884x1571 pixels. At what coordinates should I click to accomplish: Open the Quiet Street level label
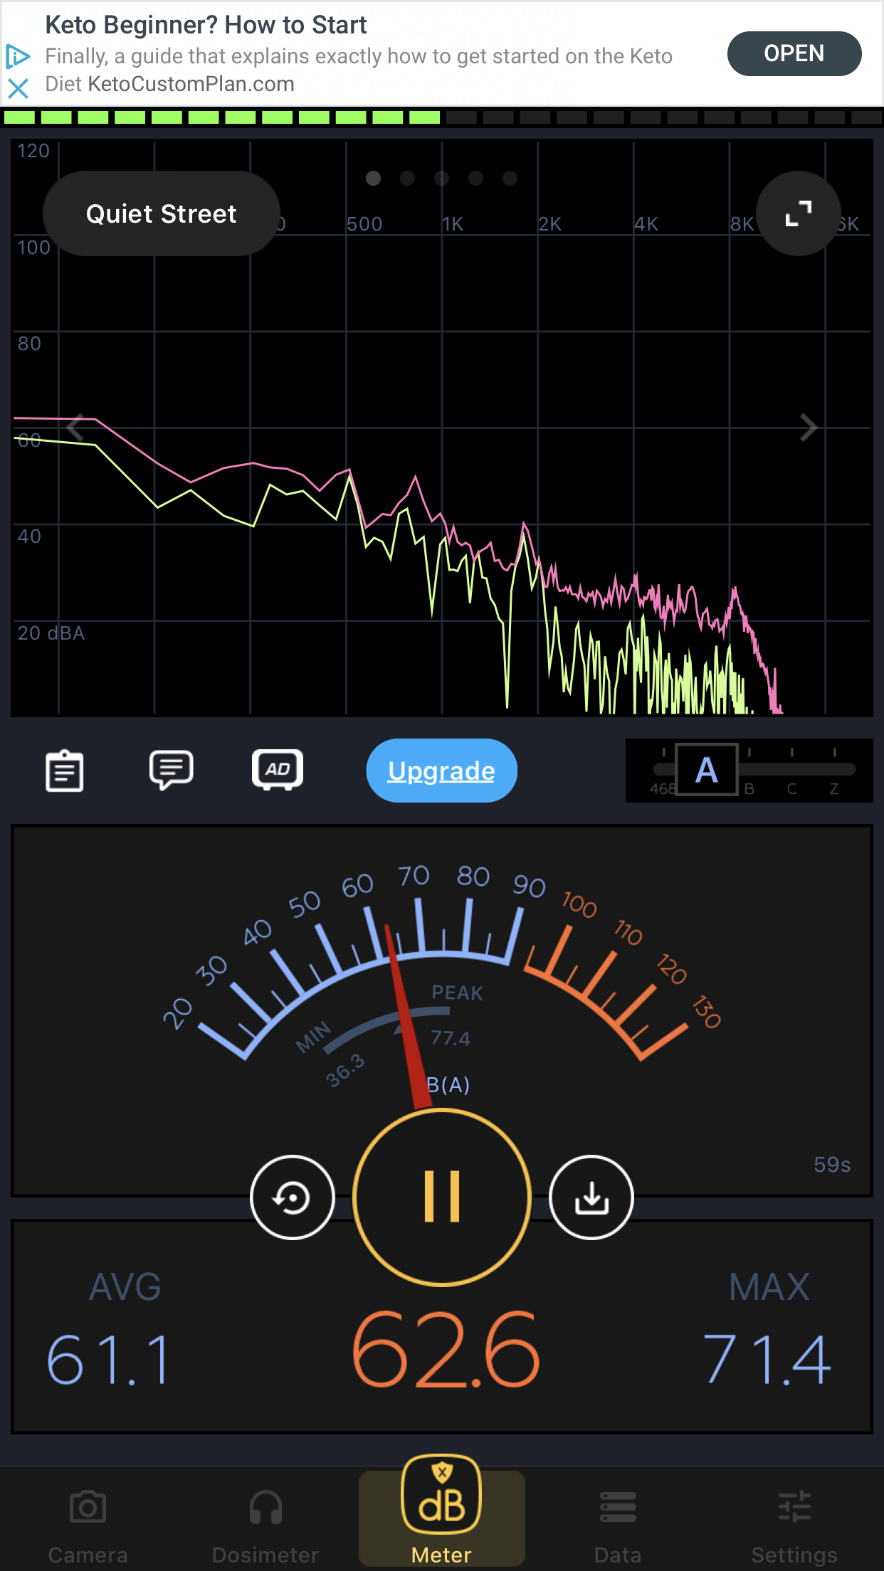point(161,213)
